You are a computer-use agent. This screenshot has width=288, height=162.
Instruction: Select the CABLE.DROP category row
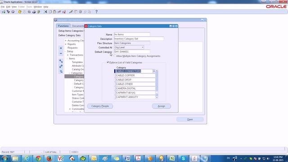pyautogui.click(x=135, y=80)
